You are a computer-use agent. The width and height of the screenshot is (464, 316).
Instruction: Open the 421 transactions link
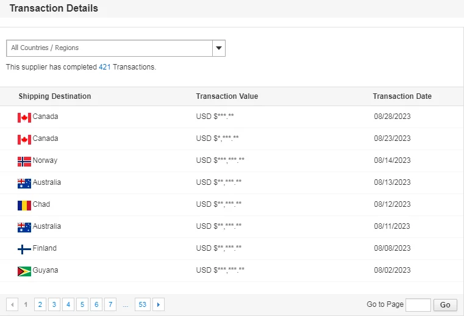tap(104, 67)
